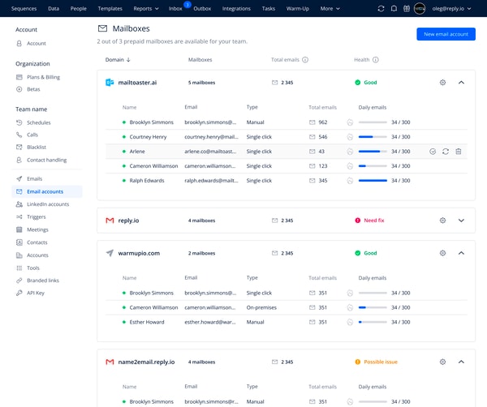
Task: Open the Reports dropdown menu
Action: [146, 9]
